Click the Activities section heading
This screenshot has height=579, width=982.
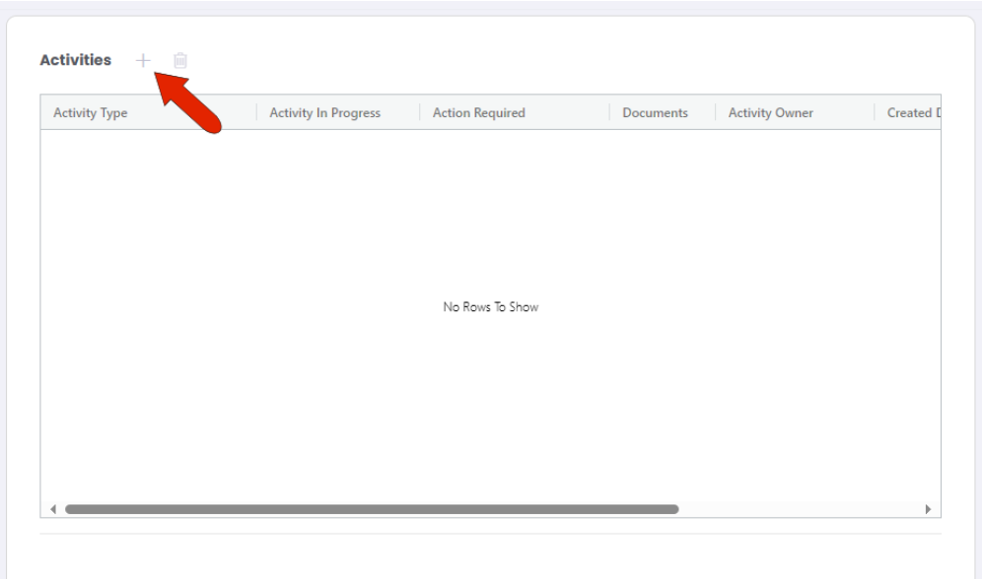point(75,60)
